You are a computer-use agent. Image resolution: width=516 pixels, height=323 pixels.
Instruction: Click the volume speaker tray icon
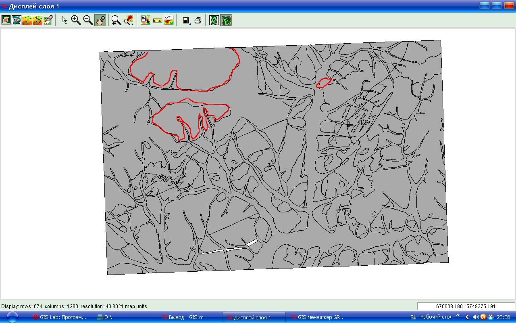coord(476,317)
